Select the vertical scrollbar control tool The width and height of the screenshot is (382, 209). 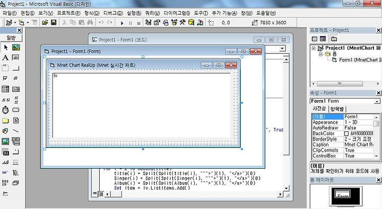click(16, 99)
